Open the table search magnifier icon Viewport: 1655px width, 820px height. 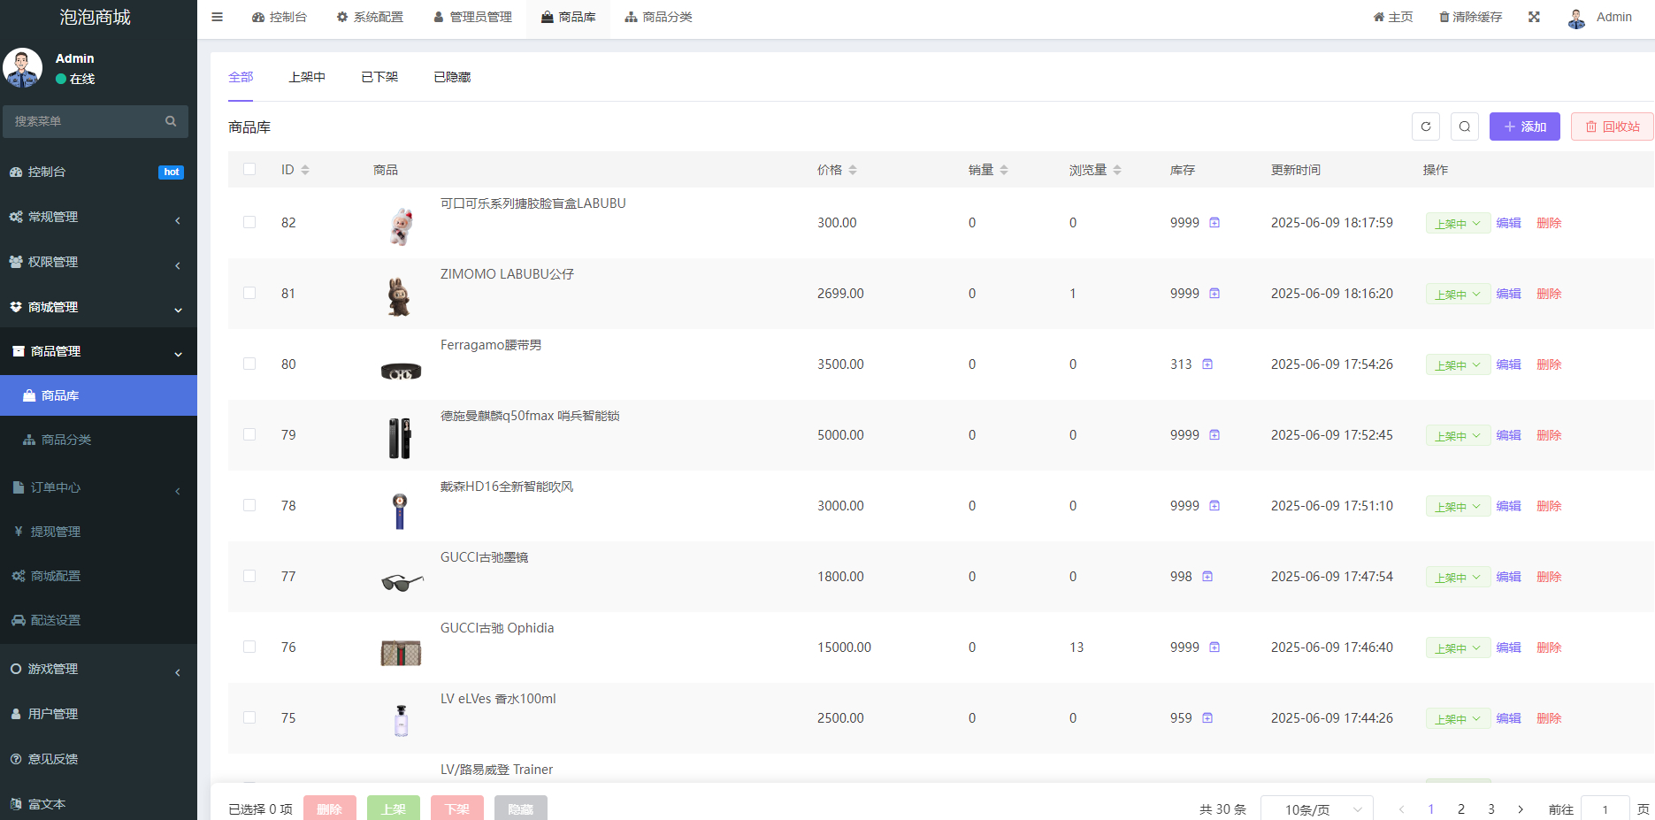pyautogui.click(x=1465, y=126)
